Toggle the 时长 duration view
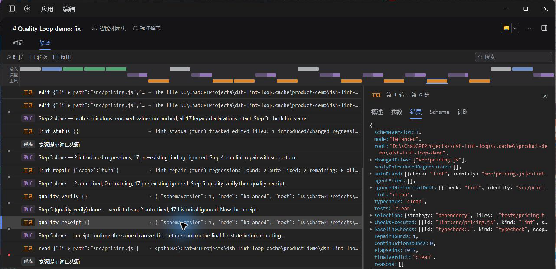 tap(15, 57)
